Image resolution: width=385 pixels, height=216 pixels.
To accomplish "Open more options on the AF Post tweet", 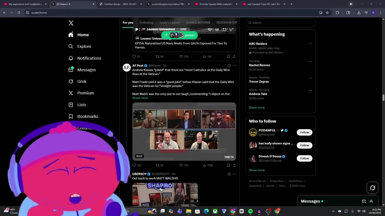I will pyautogui.click(x=234, y=66).
